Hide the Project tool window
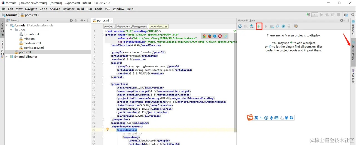 pyautogui.click(x=88, y=20)
